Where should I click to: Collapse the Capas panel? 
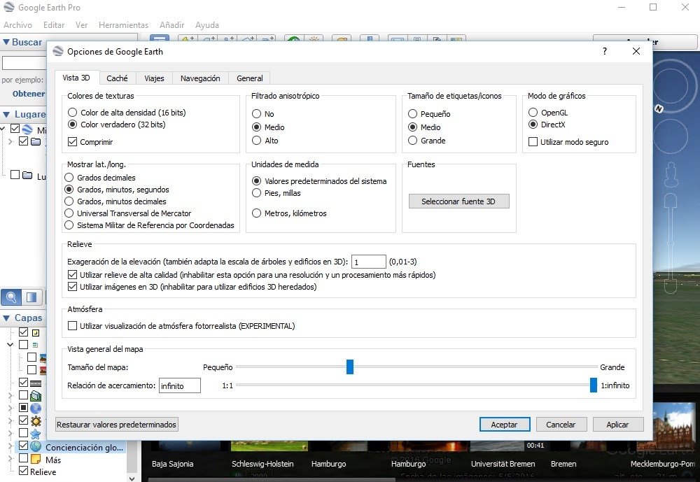click(x=6, y=318)
